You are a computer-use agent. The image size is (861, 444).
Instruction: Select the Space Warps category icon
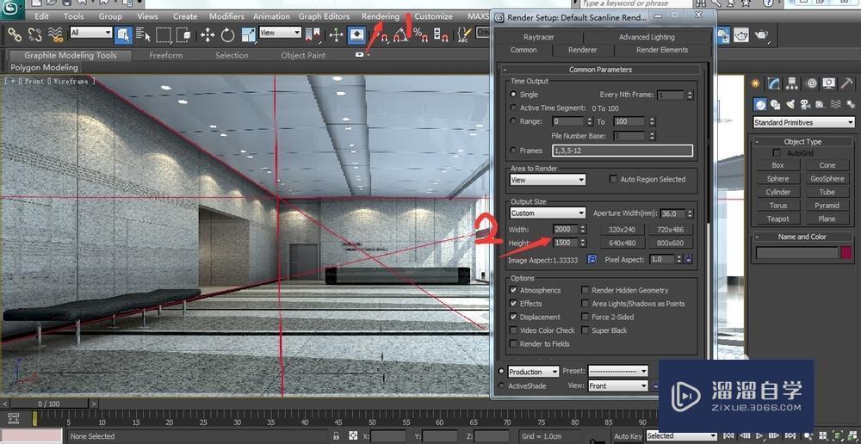point(836,104)
